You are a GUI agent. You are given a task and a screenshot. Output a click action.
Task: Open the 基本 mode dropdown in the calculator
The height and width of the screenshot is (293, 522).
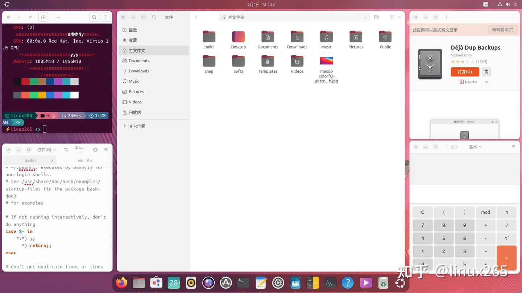click(475, 147)
